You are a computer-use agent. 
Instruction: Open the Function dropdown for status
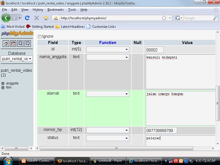pyautogui.click(x=108, y=138)
